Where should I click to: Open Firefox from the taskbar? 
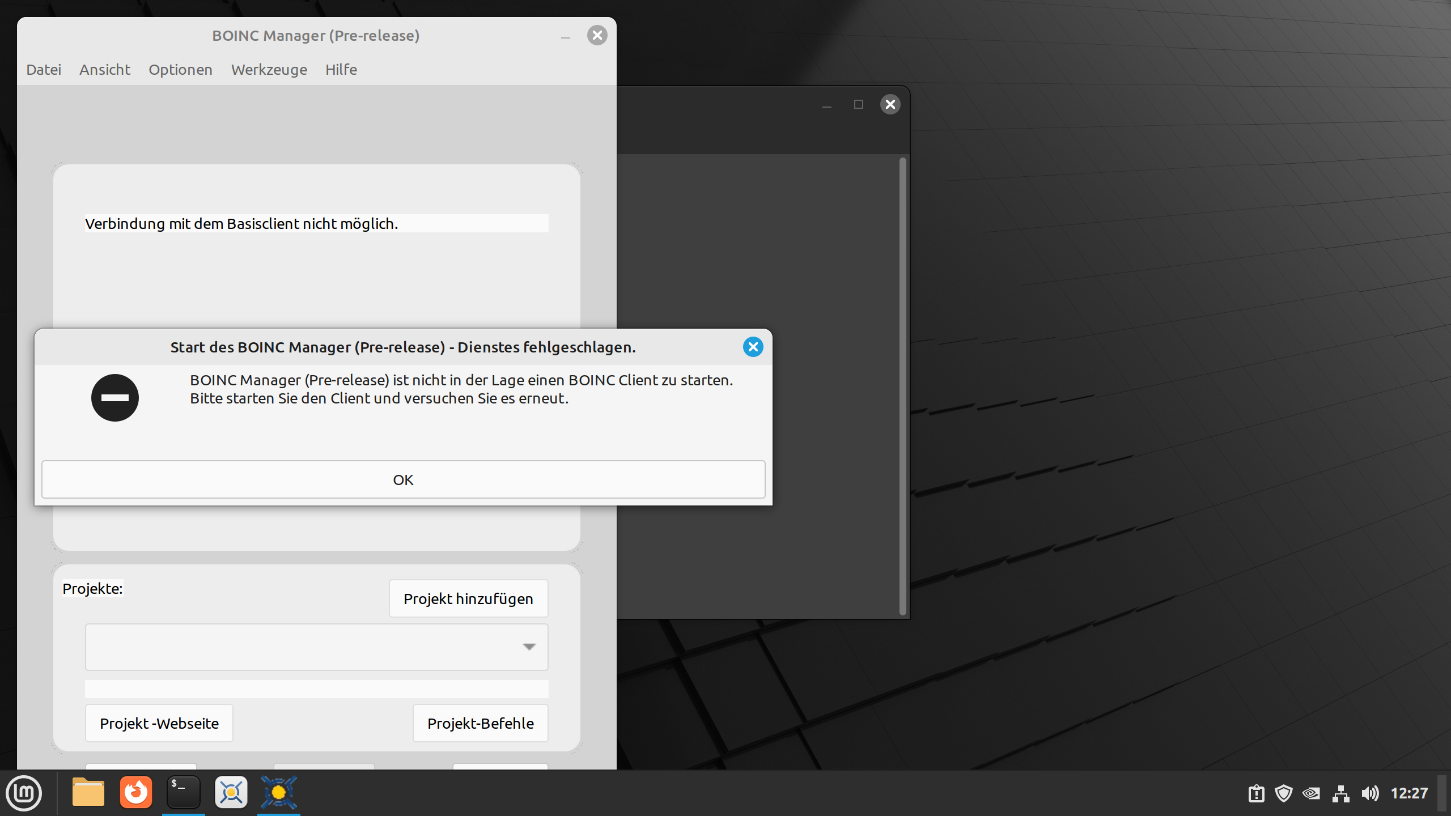click(x=136, y=792)
